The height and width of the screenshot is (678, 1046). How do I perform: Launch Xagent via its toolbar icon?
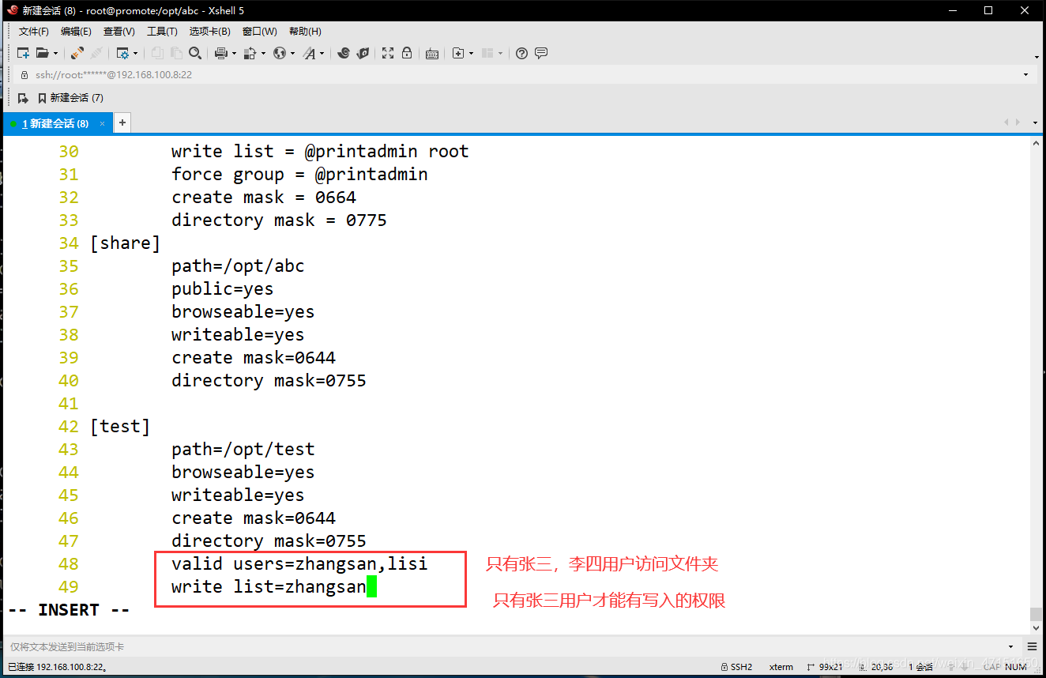[363, 53]
